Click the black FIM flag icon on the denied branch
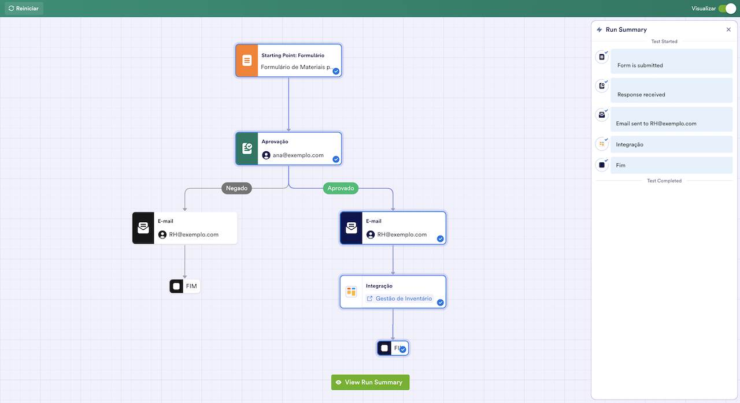This screenshot has width=740, height=403. (x=176, y=286)
